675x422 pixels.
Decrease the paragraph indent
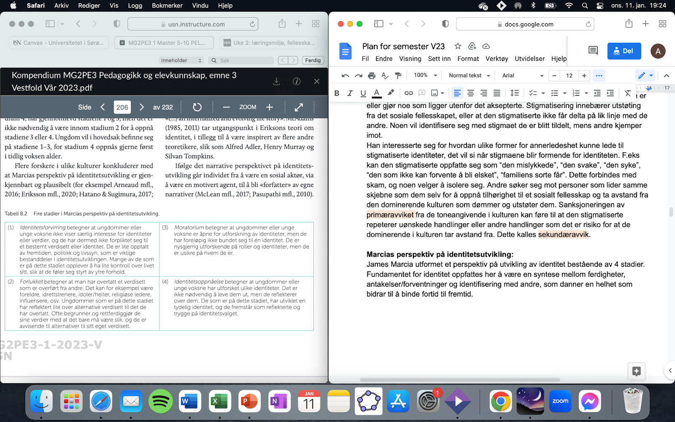coord(597,93)
